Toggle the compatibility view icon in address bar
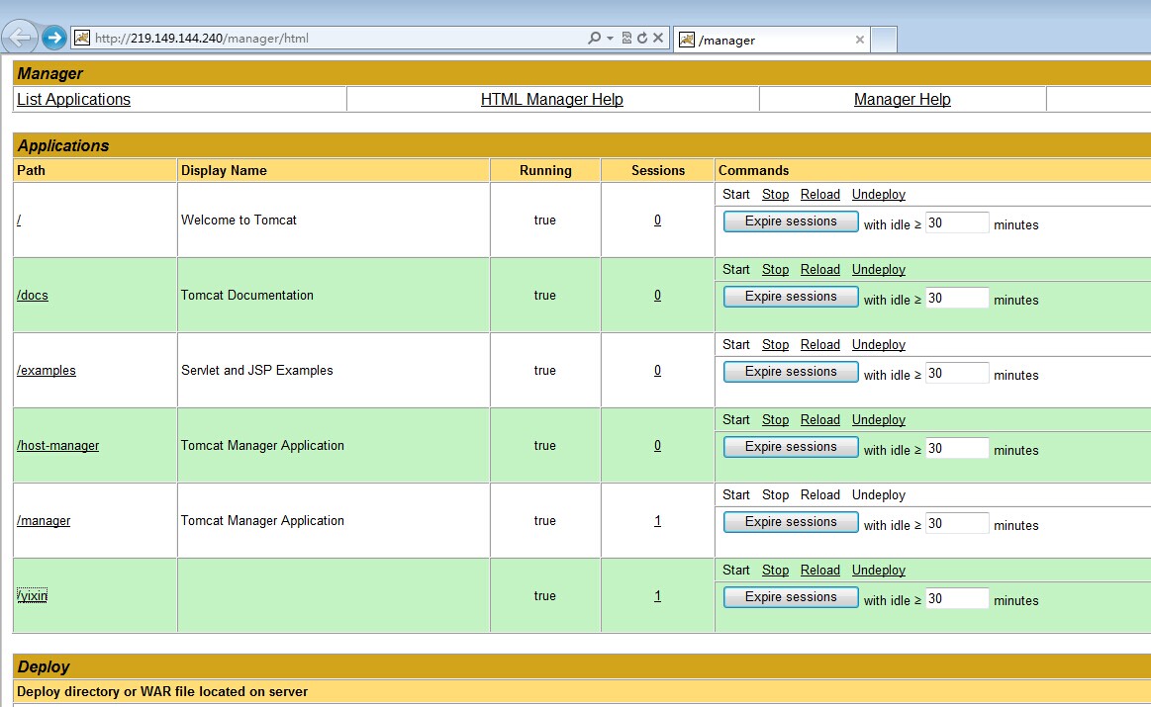 pos(626,38)
